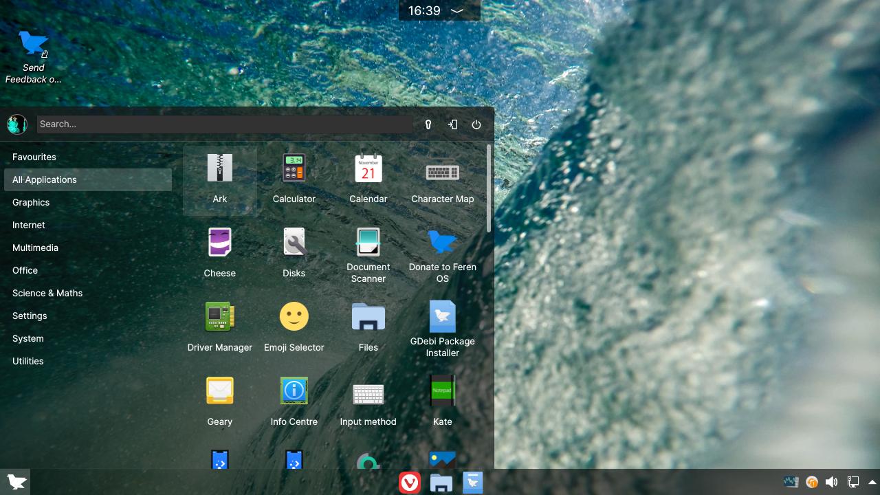The width and height of the screenshot is (880, 495).
Task: Launch Document Scanner
Action: pyautogui.click(x=368, y=254)
